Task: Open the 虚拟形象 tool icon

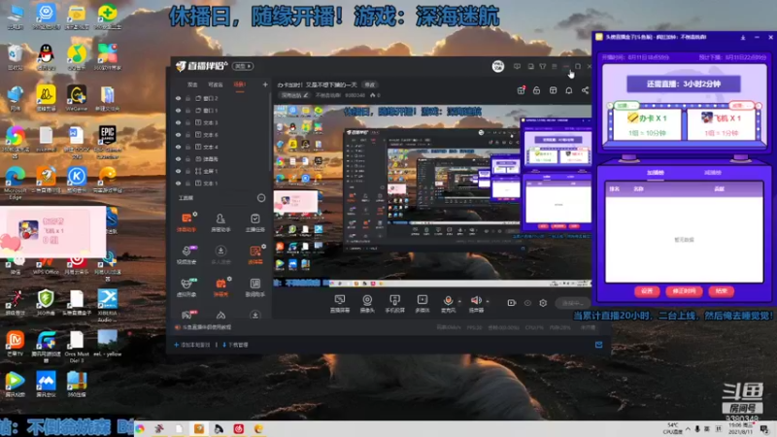Action: point(186,286)
